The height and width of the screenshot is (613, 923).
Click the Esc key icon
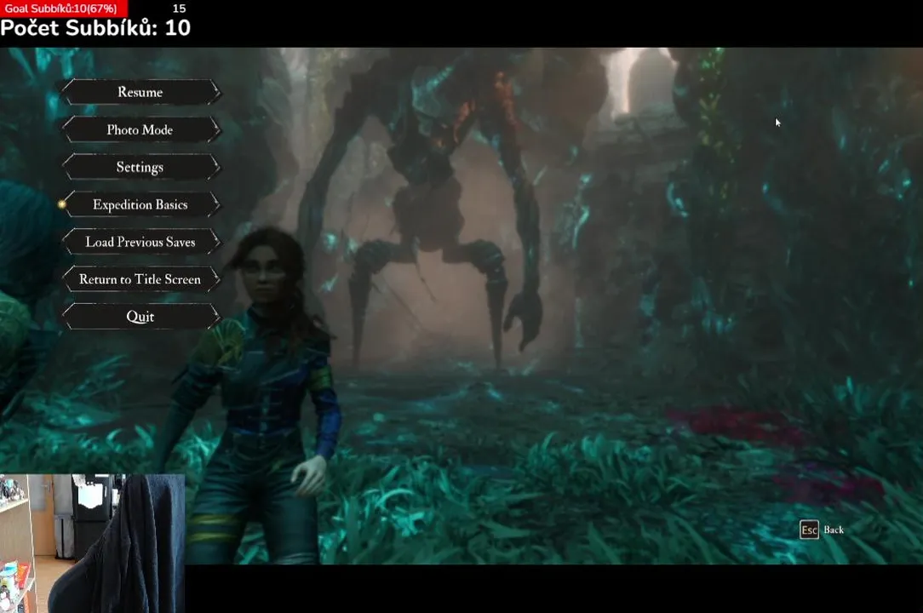click(810, 530)
